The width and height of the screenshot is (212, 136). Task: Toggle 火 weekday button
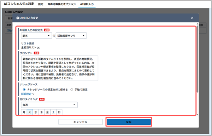(x=30, y=112)
